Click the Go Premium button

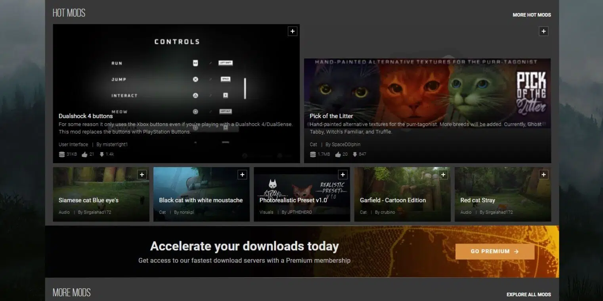point(495,251)
